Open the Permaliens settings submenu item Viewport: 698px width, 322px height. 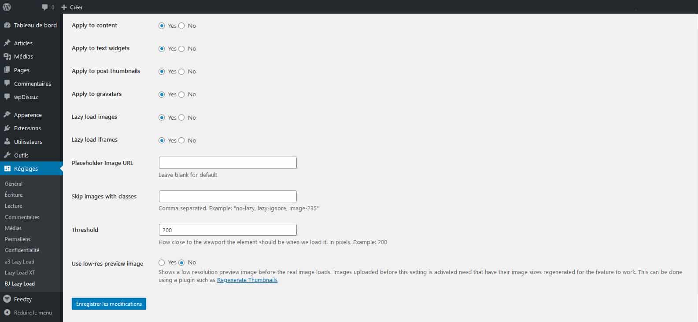(18, 239)
